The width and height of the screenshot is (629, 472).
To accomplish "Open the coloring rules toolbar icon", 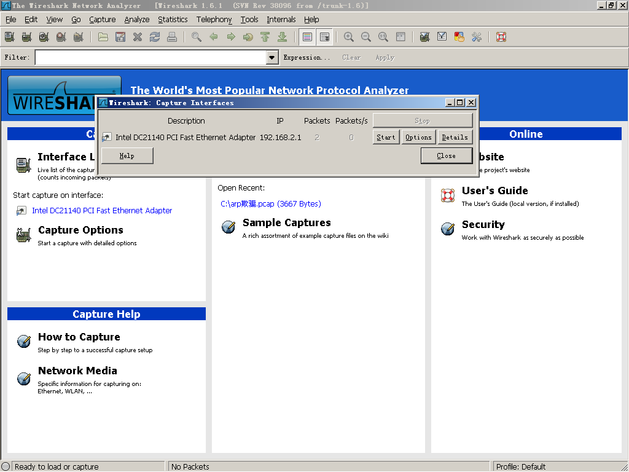I will point(459,37).
